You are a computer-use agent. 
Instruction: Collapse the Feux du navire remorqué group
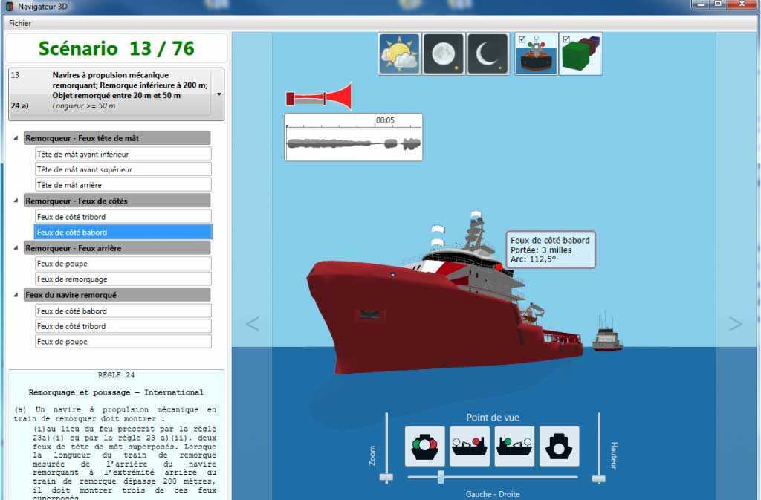click(x=16, y=295)
